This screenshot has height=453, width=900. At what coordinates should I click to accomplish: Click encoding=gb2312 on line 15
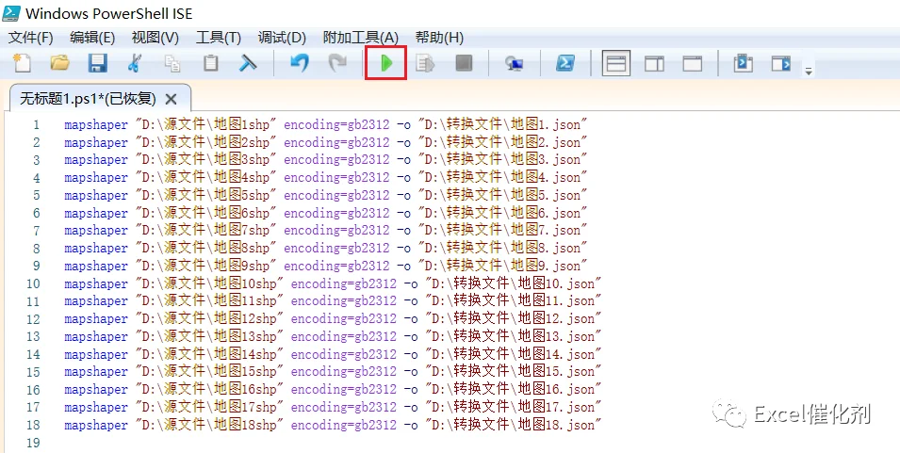coord(344,372)
